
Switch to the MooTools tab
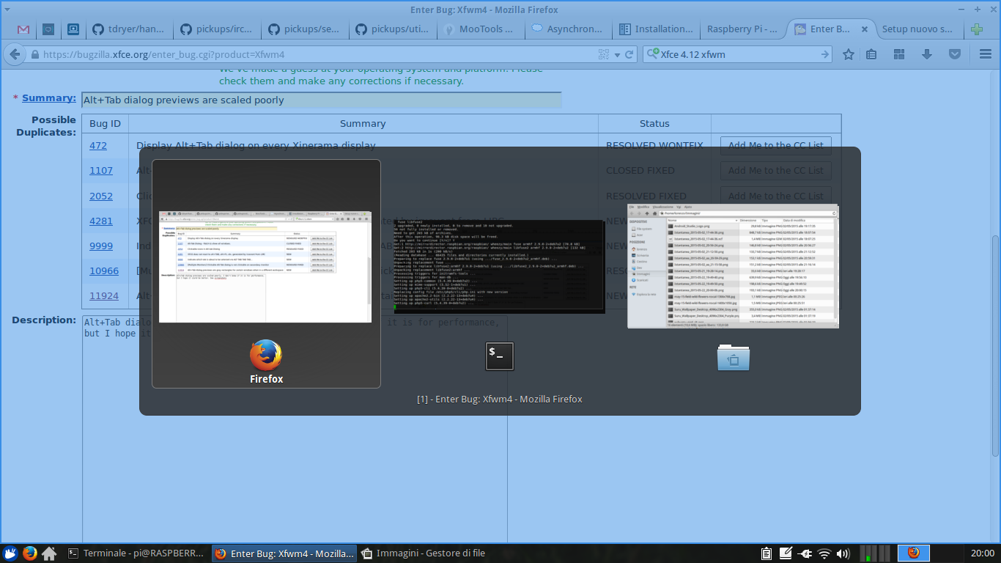pyautogui.click(x=482, y=29)
